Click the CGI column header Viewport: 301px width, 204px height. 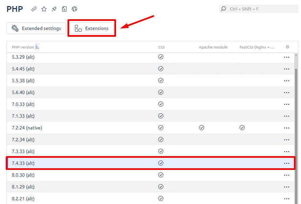pyautogui.click(x=161, y=47)
